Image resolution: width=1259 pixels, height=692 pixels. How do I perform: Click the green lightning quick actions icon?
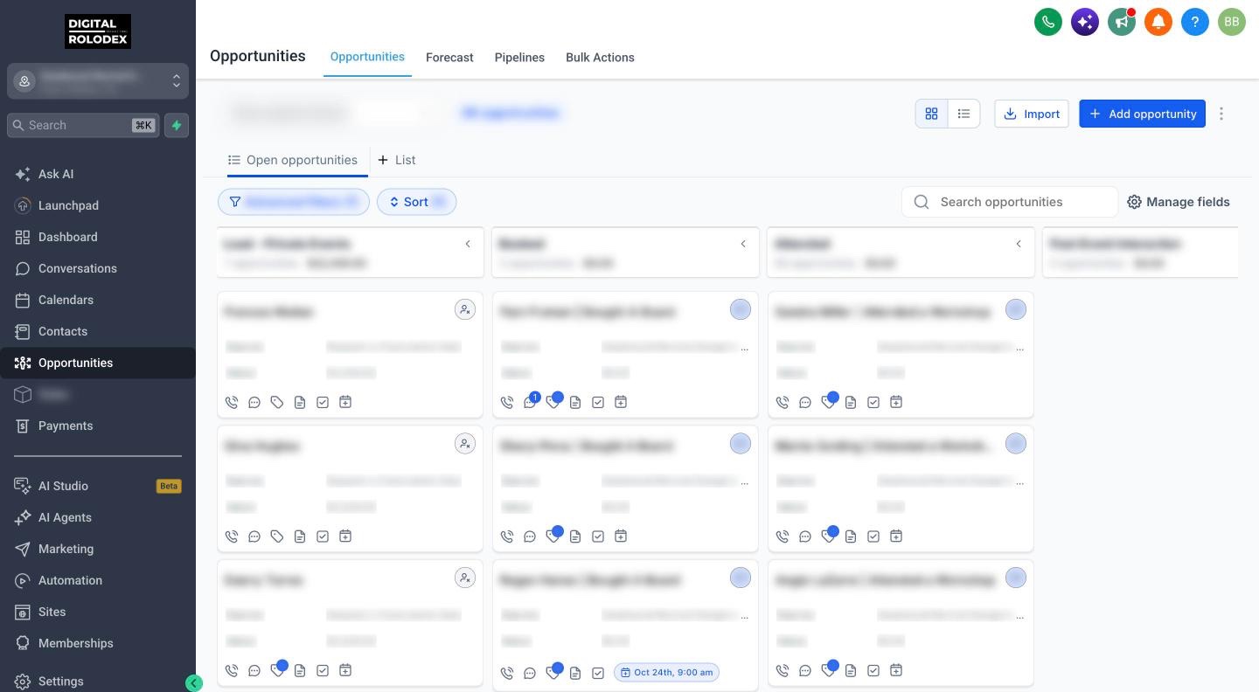pos(177,125)
